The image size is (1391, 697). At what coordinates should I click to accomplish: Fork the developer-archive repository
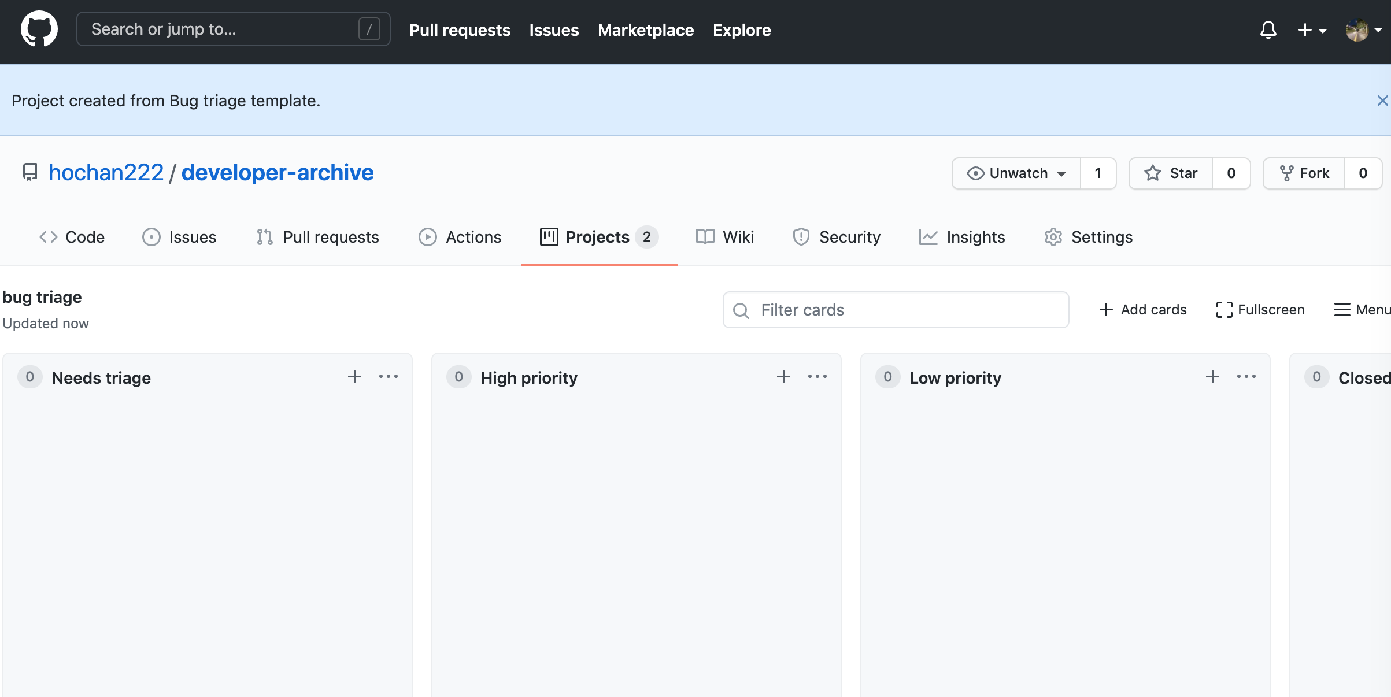tap(1304, 173)
